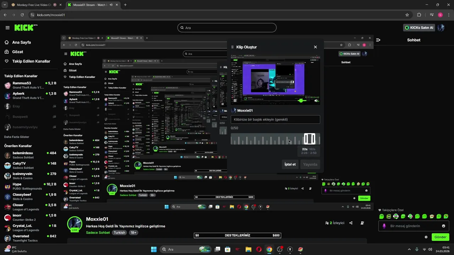Image resolution: width=454 pixels, height=255 pixels.
Task: Mute audio on the Moxxie01 Stream tab
Action: pos(111,5)
